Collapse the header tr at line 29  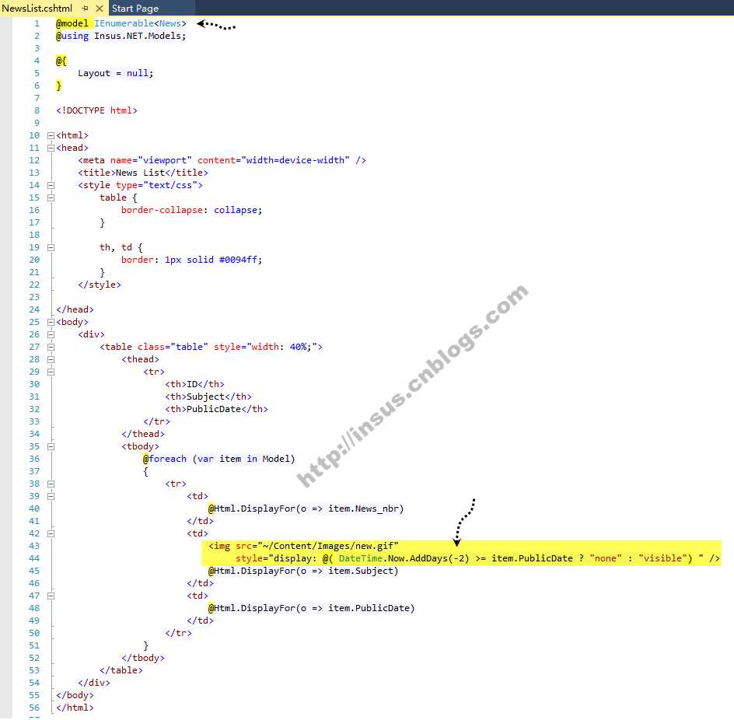click(x=51, y=372)
